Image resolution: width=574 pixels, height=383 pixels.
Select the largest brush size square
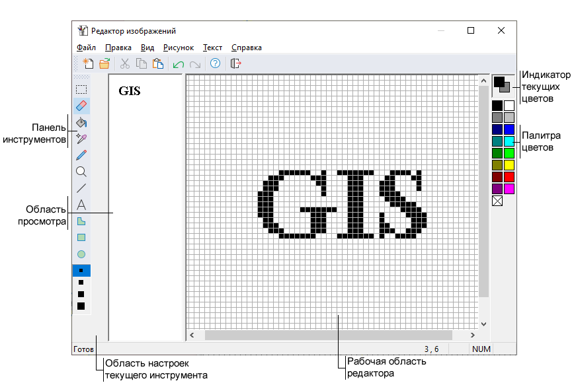[x=81, y=306]
